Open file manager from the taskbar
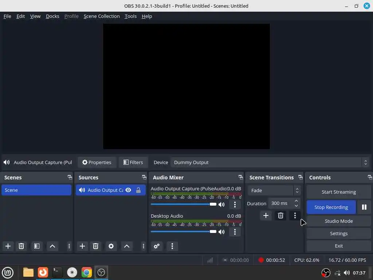 (x=28, y=272)
